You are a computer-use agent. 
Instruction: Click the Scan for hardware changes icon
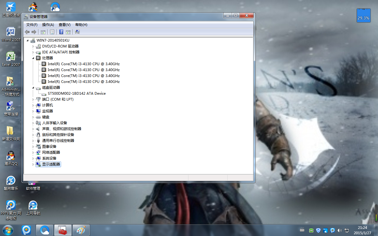pyautogui.click(x=77, y=32)
